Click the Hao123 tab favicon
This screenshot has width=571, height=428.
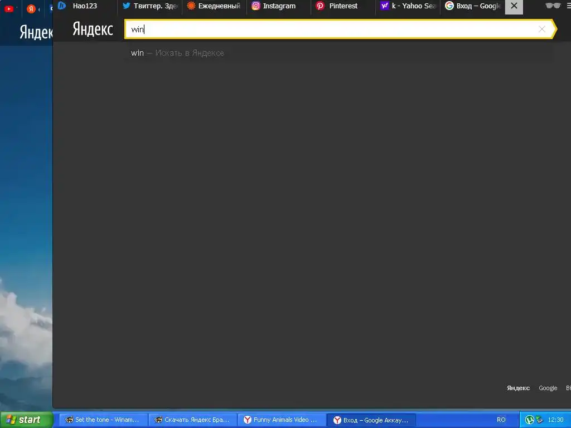(x=62, y=6)
